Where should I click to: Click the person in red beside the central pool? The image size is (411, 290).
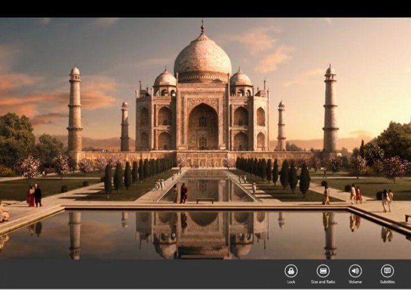tap(183, 193)
